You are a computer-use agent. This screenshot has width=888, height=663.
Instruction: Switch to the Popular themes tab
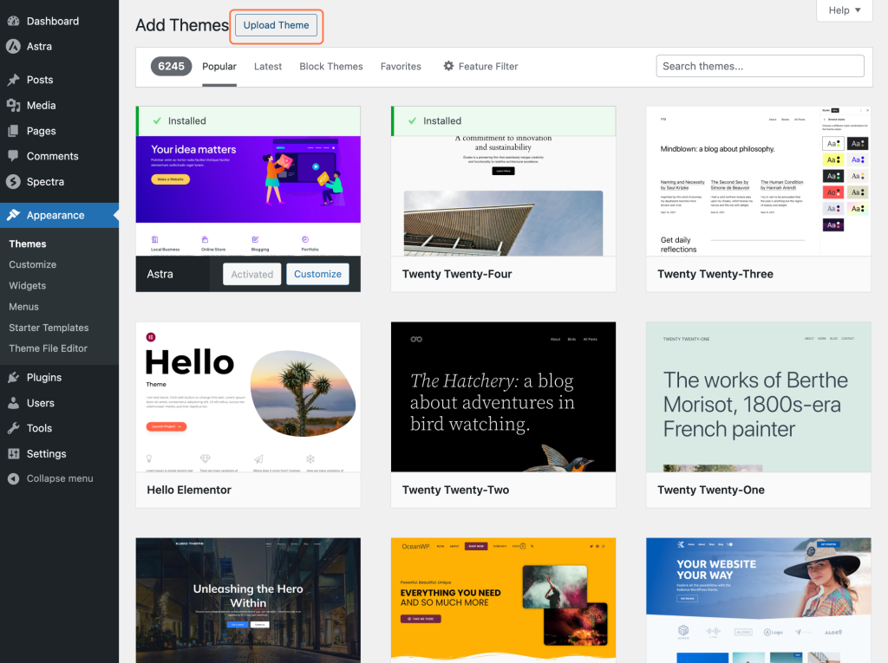[219, 66]
